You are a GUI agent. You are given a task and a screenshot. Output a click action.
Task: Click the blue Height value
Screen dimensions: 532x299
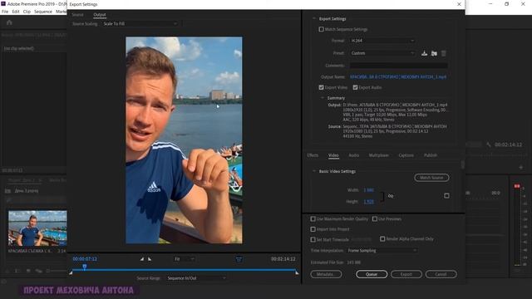tap(368, 202)
